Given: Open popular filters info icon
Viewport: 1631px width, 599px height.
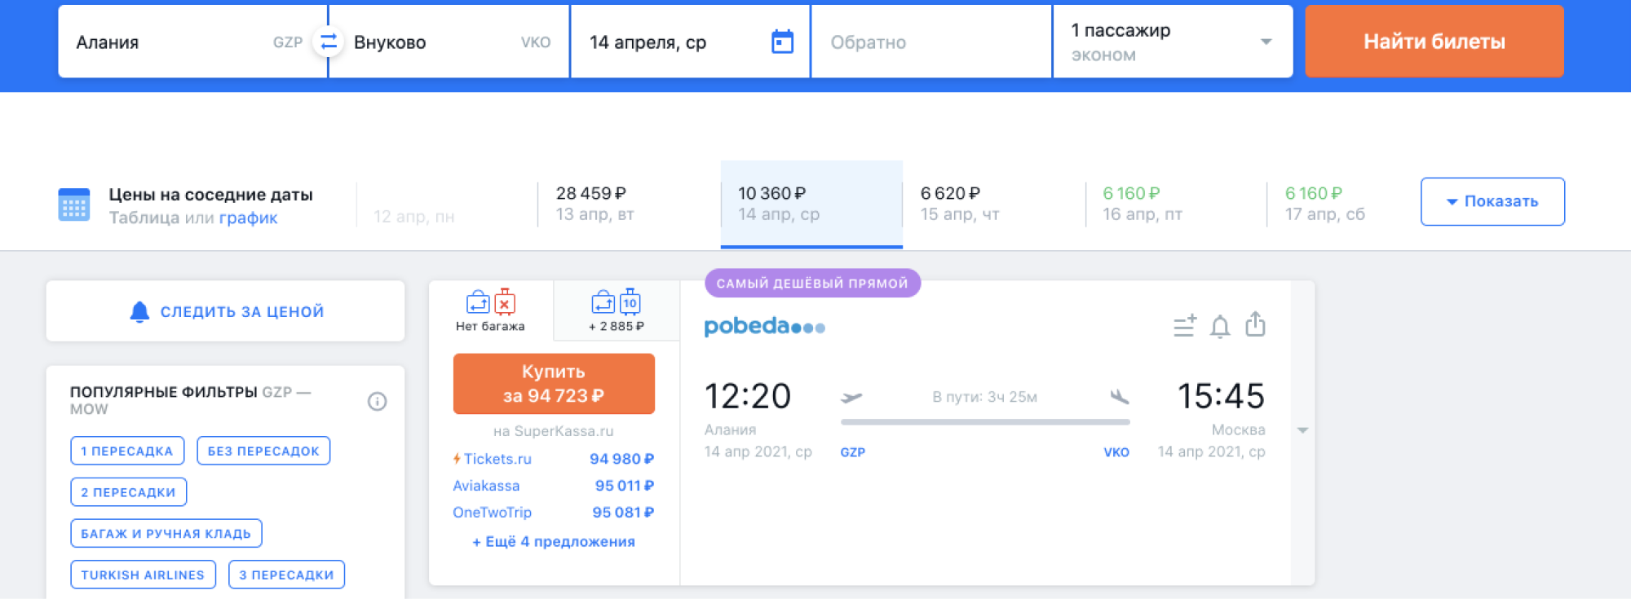Looking at the screenshot, I should [x=377, y=401].
